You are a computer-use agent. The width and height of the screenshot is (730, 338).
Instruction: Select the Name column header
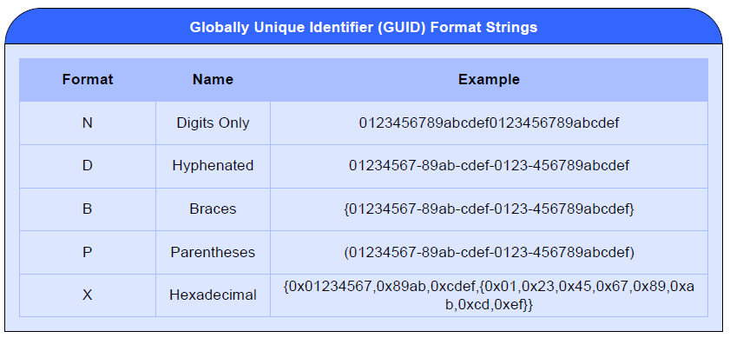pos(213,79)
